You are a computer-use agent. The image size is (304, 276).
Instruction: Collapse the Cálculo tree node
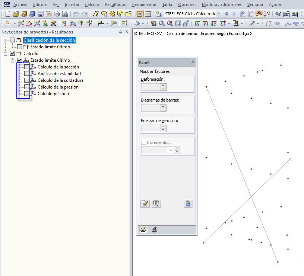[6, 54]
